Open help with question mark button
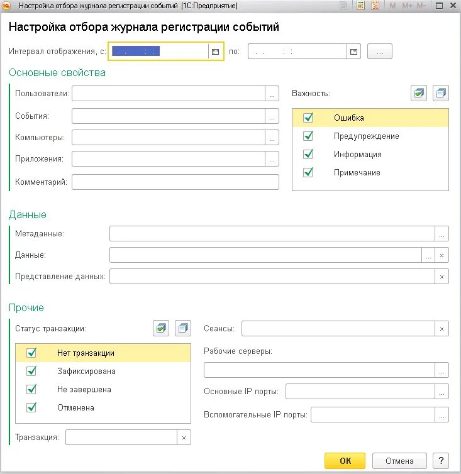This screenshot has height=474, width=461. pyautogui.click(x=441, y=461)
